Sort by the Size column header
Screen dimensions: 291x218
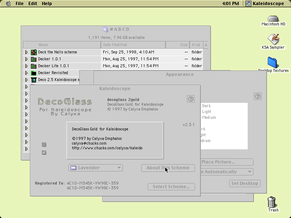(x=178, y=45)
